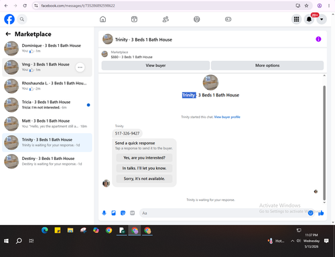
Task: Send quick response Sorry, it's not available.
Action: [144, 179]
